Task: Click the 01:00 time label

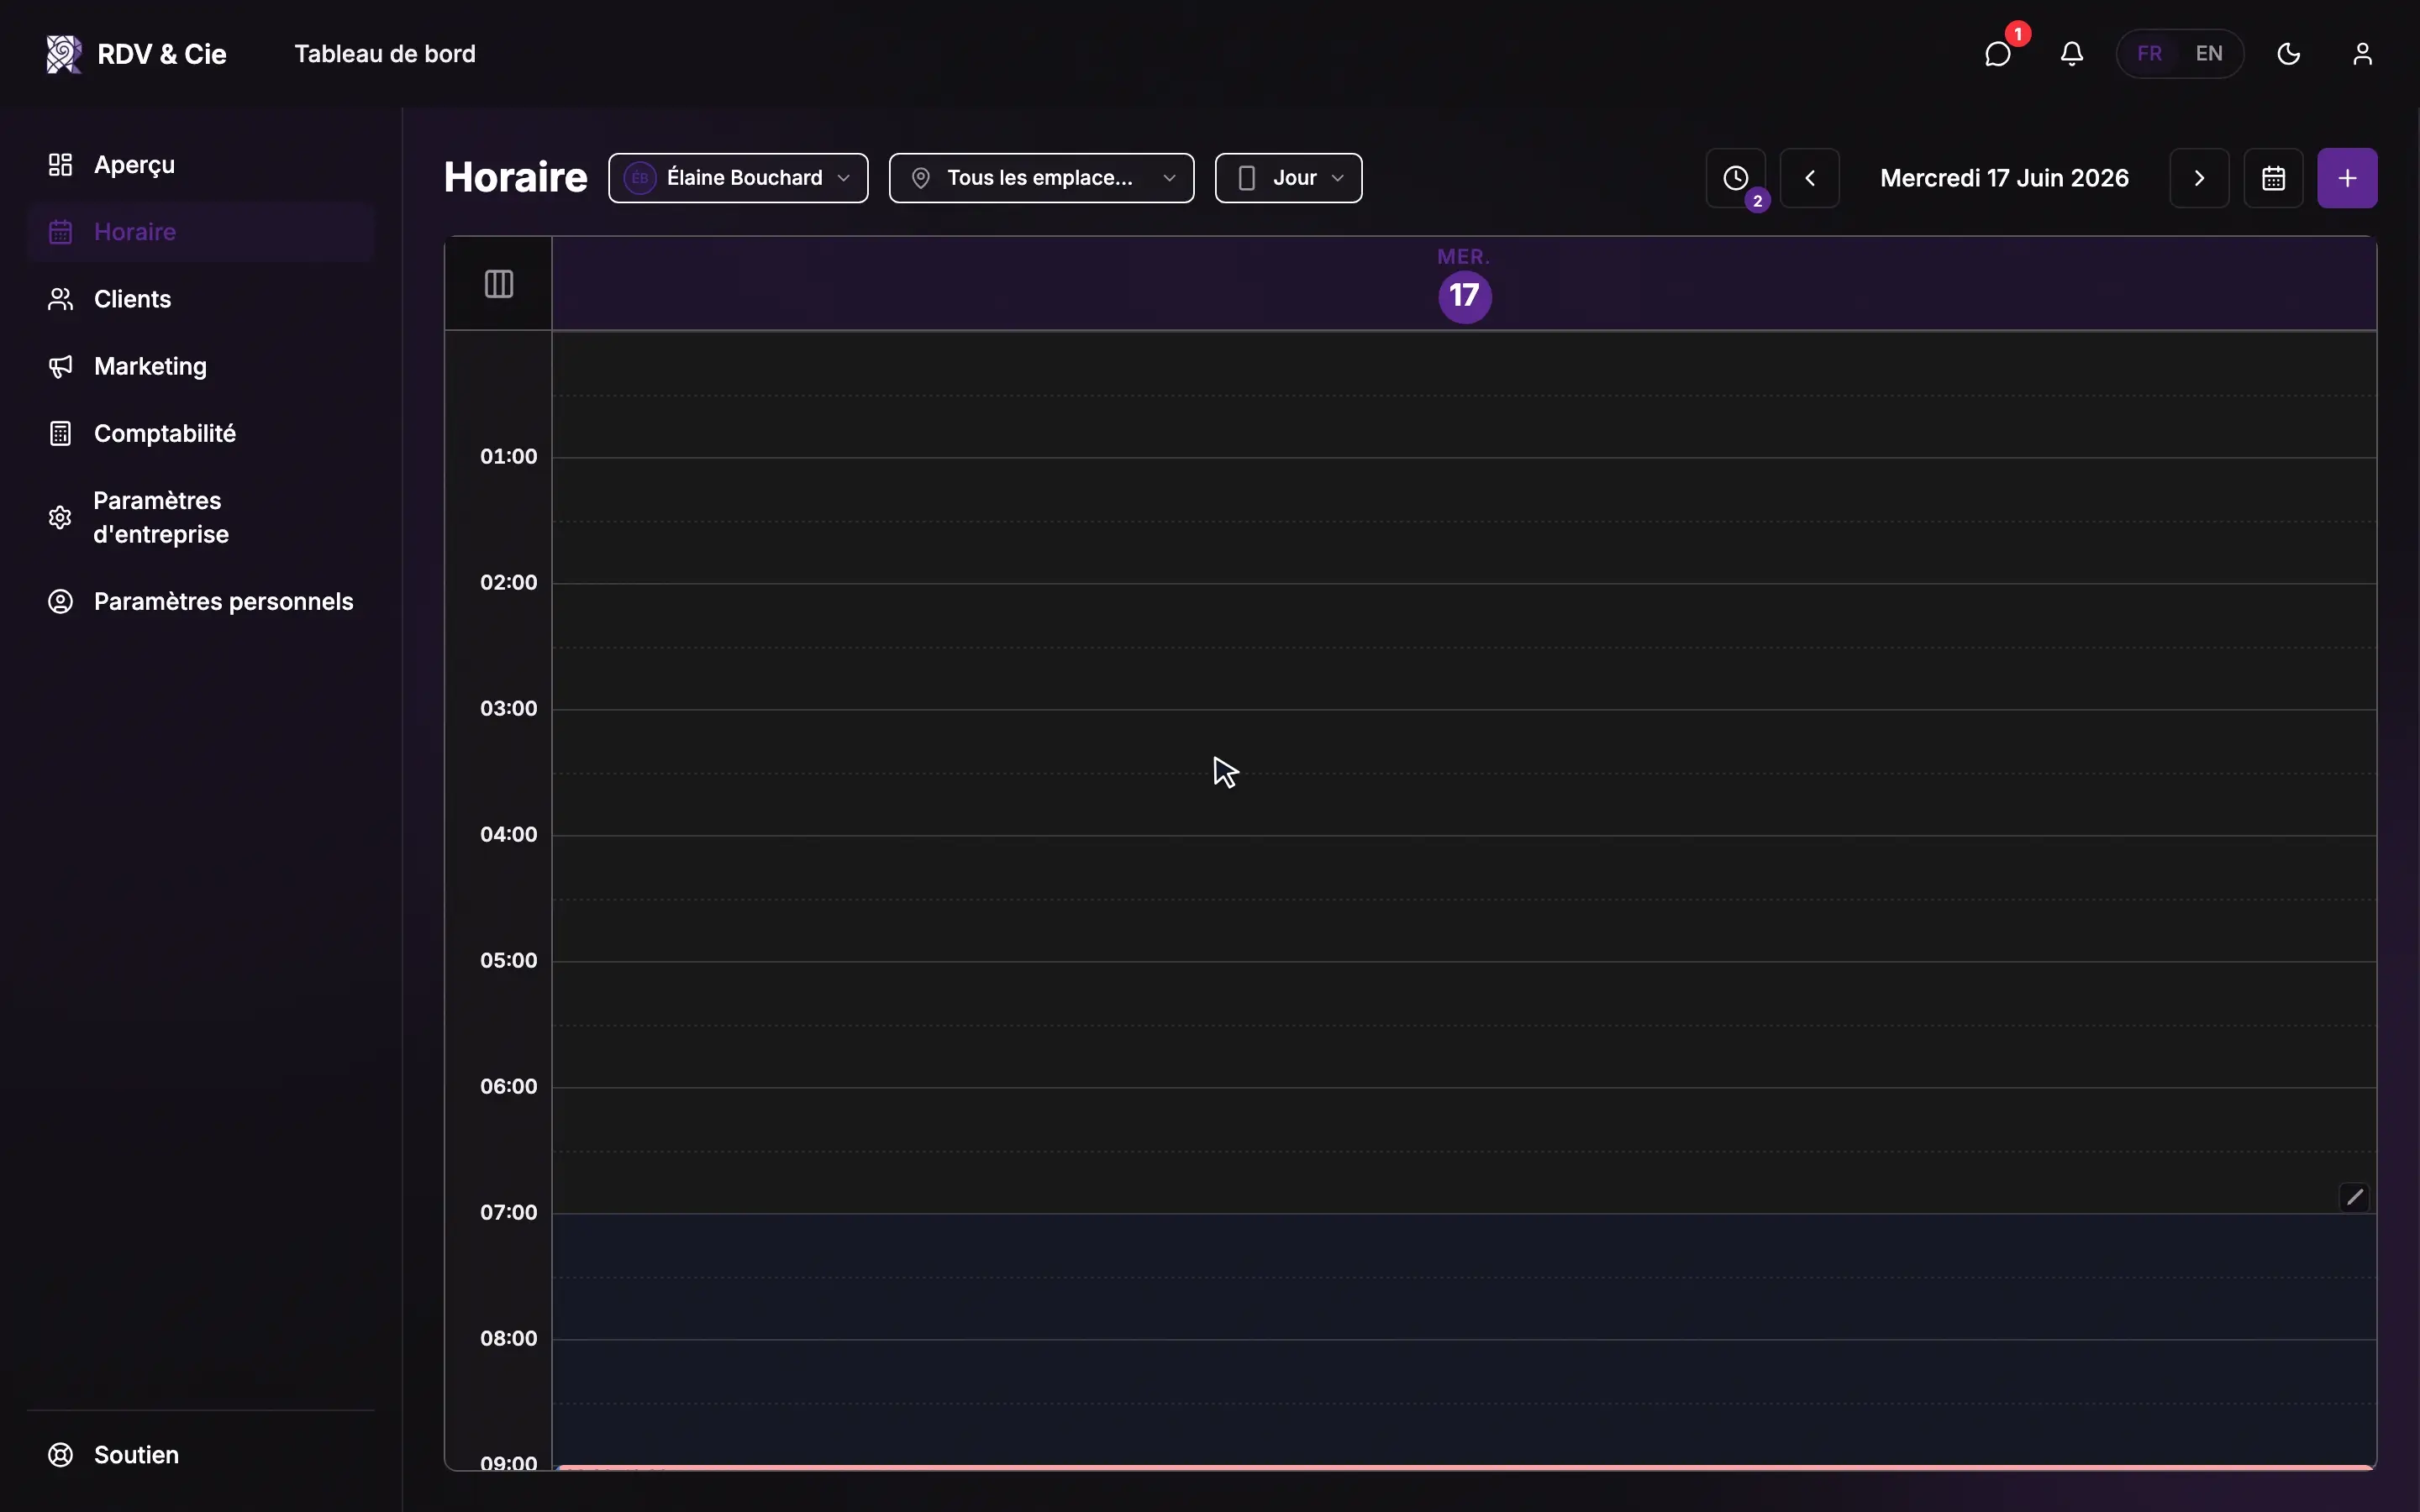Action: pyautogui.click(x=508, y=456)
